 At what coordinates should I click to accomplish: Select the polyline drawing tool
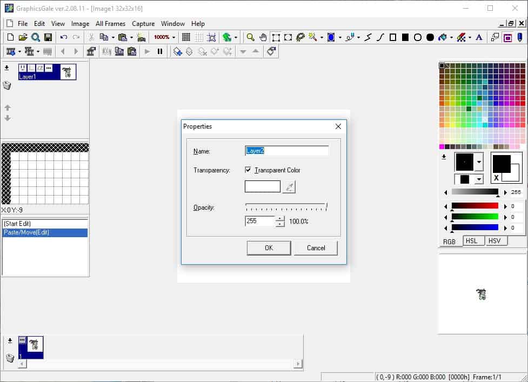tap(368, 37)
